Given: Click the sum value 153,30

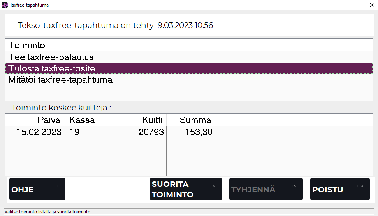Looking at the screenshot, I should coord(199,132).
